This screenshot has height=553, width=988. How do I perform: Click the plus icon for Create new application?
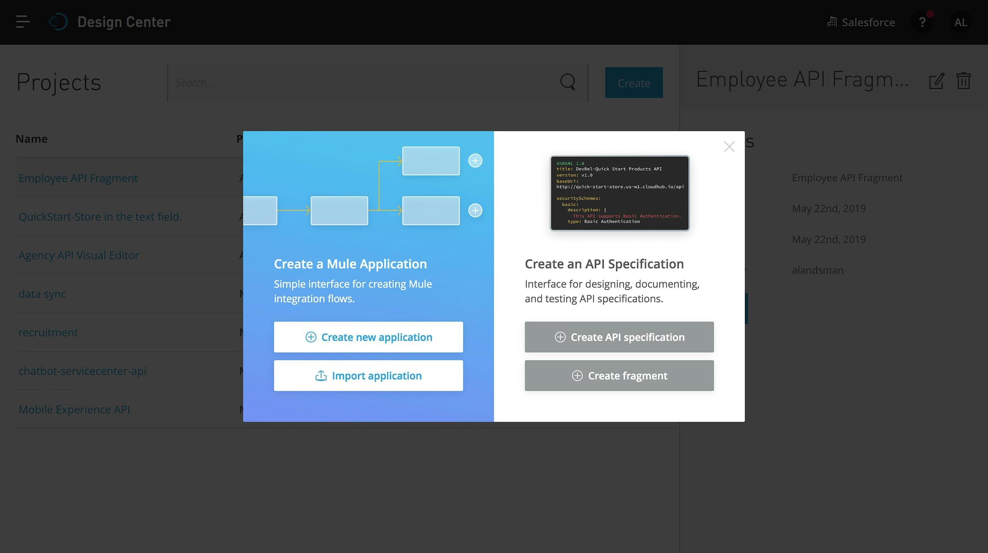click(311, 337)
